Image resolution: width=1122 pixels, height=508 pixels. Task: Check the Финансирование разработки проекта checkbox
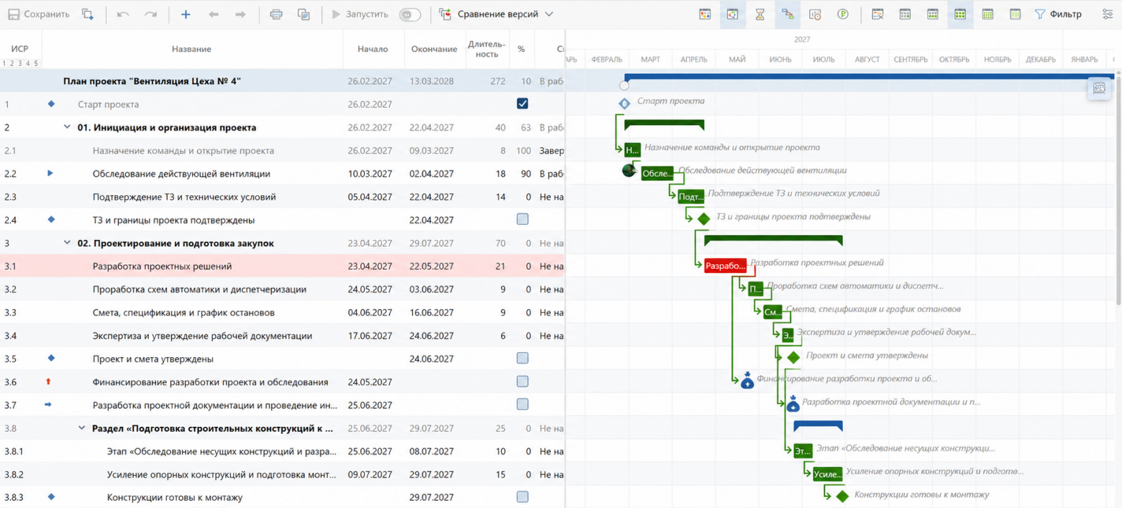(x=523, y=382)
